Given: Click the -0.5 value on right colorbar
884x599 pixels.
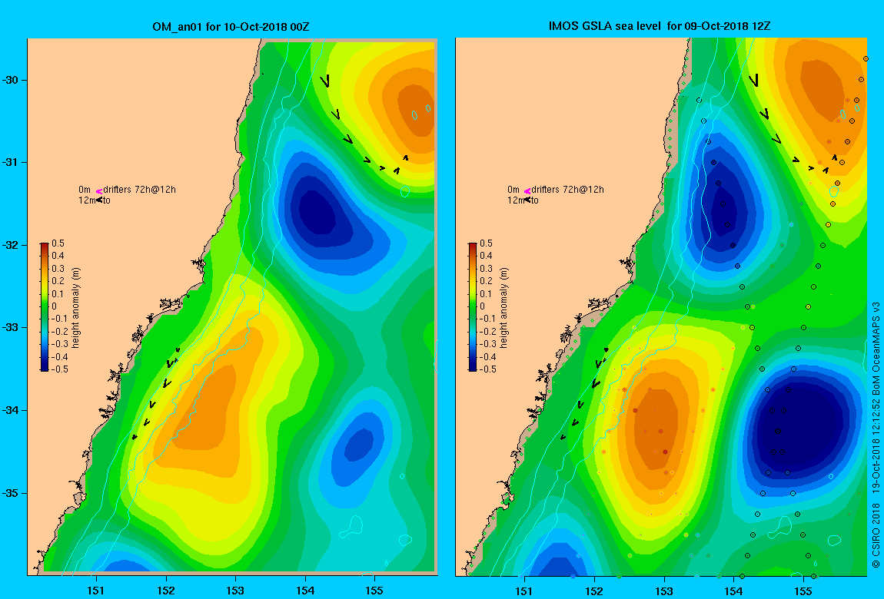Looking at the screenshot, I should coord(487,369).
